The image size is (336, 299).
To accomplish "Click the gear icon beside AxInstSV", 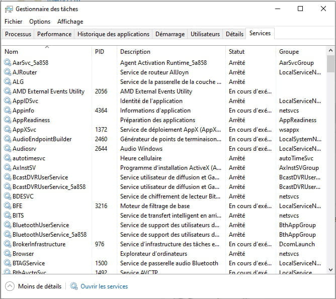I will tap(8, 167).
